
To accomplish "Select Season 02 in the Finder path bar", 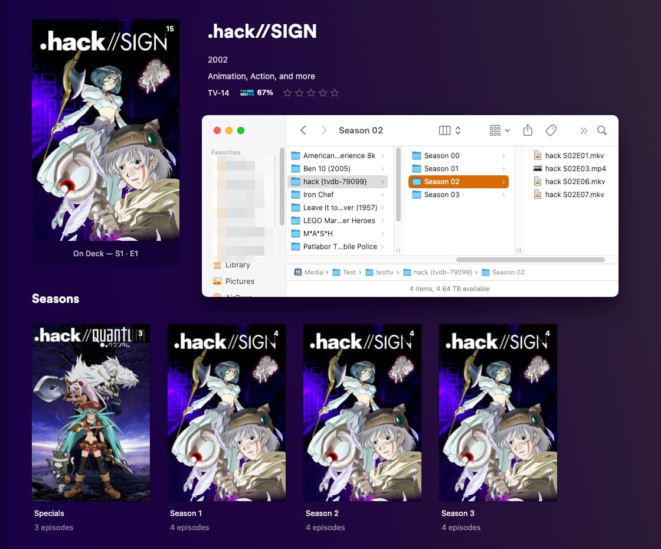I will pos(508,272).
